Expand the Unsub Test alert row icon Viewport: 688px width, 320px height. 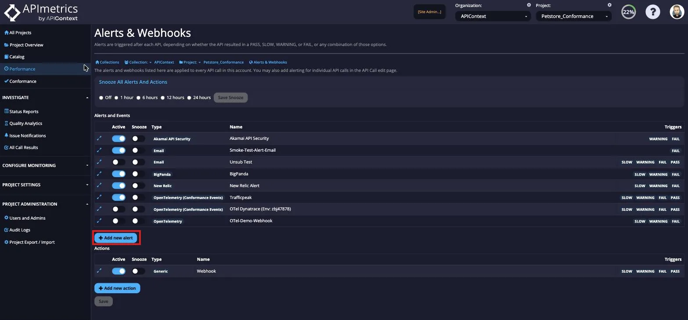[99, 162]
